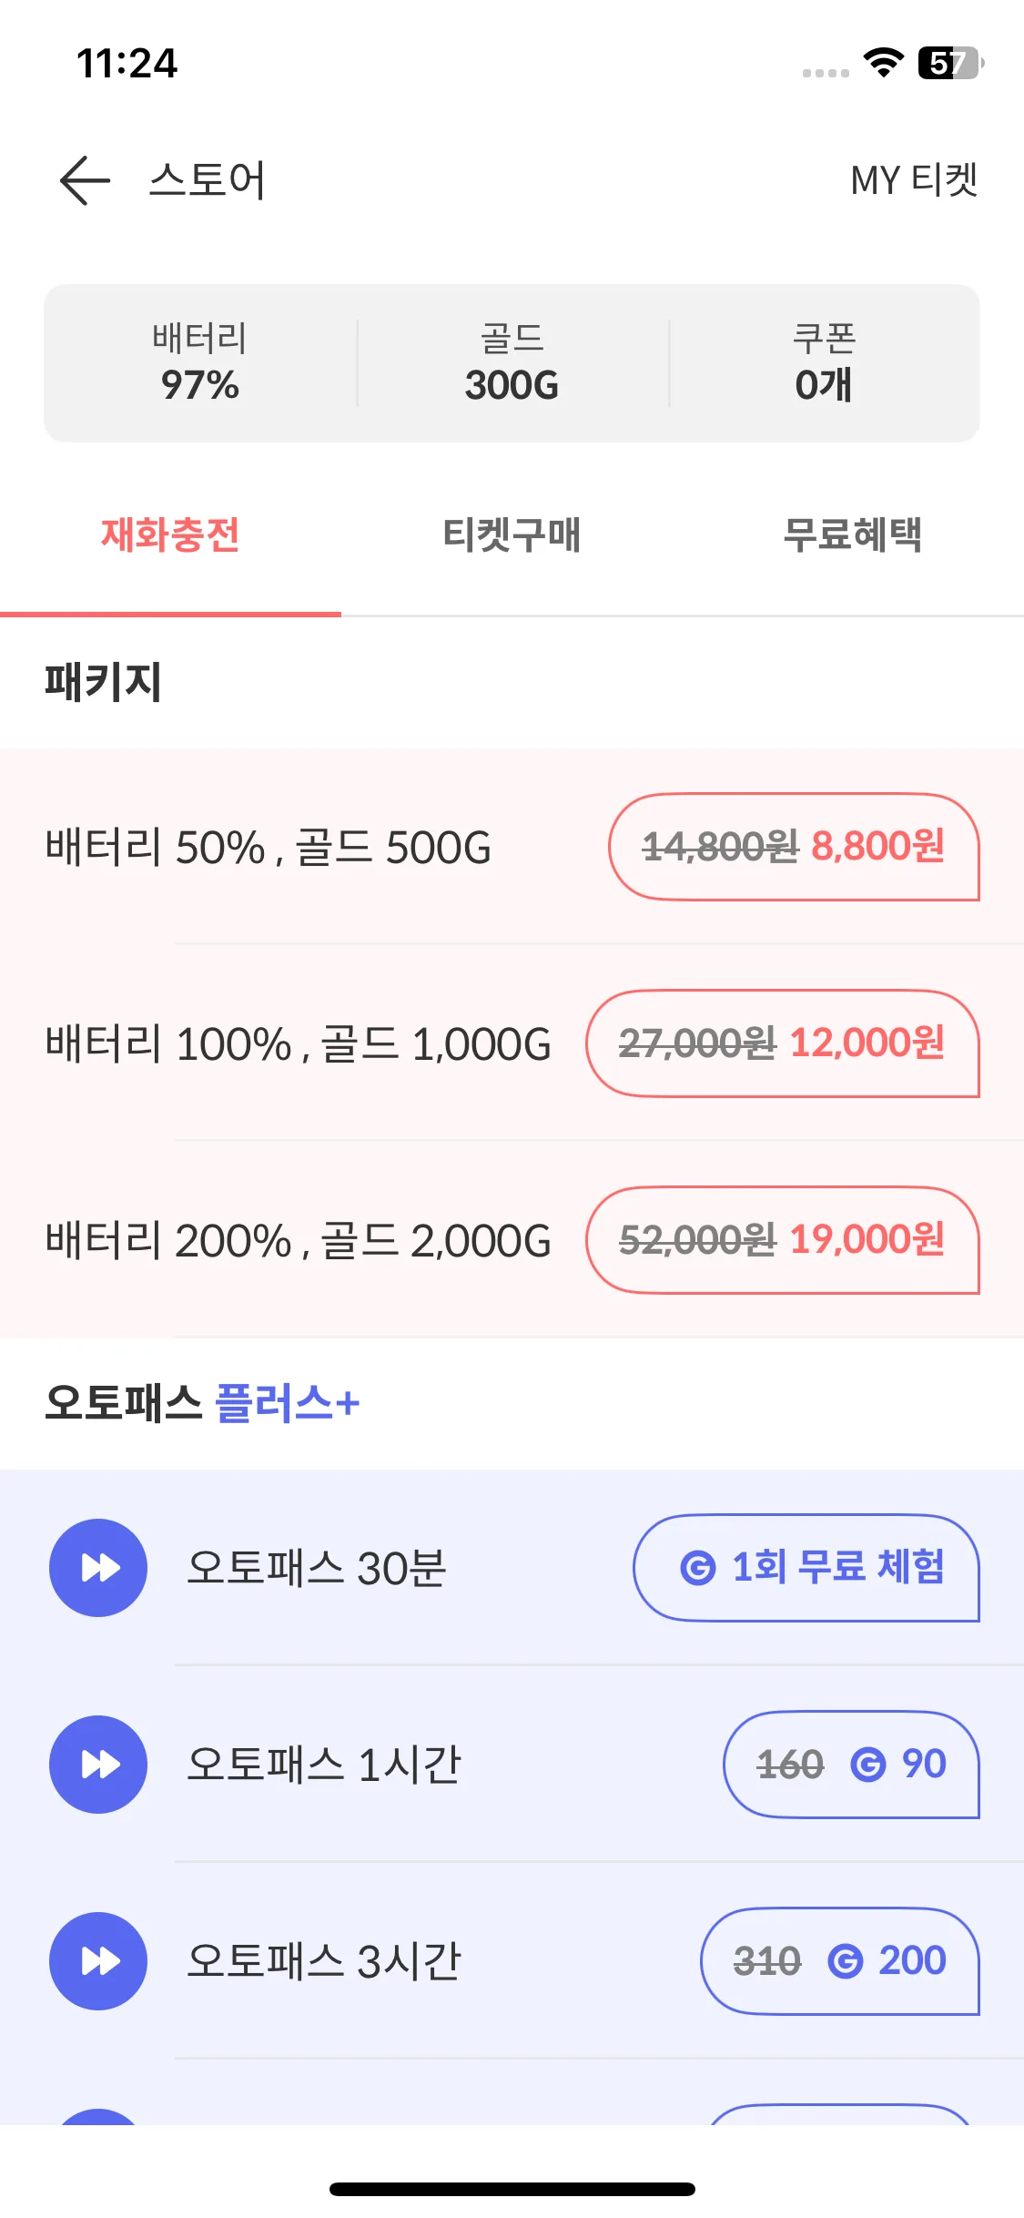This screenshot has width=1024, height=2218.
Task: Tap the 1회 무료 체험 button
Action: (x=806, y=1568)
